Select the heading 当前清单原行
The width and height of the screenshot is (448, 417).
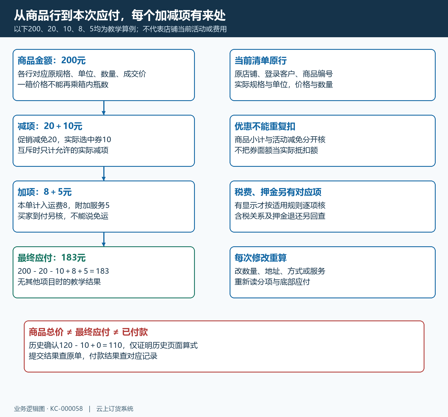[260, 60]
